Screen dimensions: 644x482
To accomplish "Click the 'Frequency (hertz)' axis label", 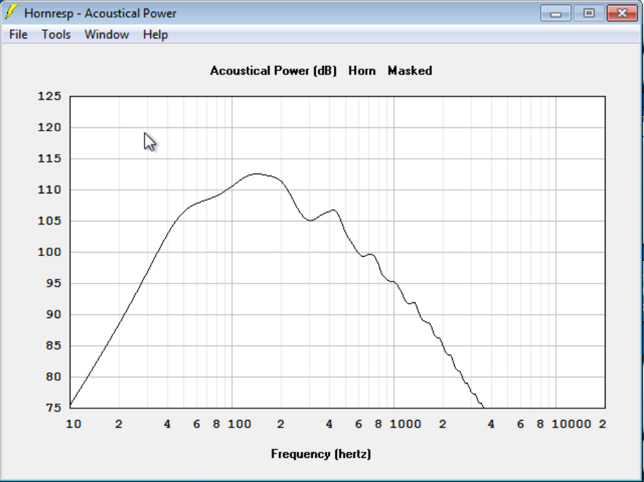I will tap(321, 454).
